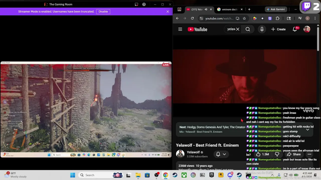Open Steam from the taskbar
Screen dimensions: 321x180
point(175,175)
